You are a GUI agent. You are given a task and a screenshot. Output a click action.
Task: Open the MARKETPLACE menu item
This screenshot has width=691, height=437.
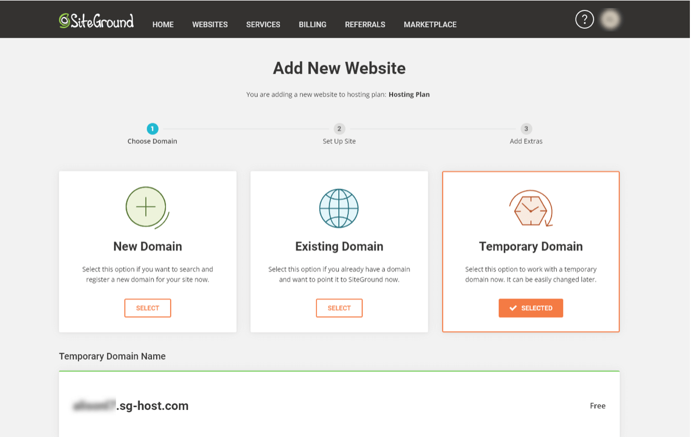pyautogui.click(x=430, y=24)
